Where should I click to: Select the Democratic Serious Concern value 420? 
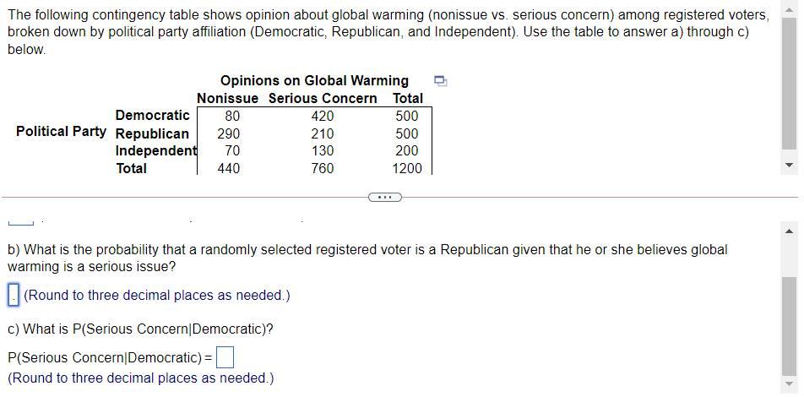coord(323,116)
